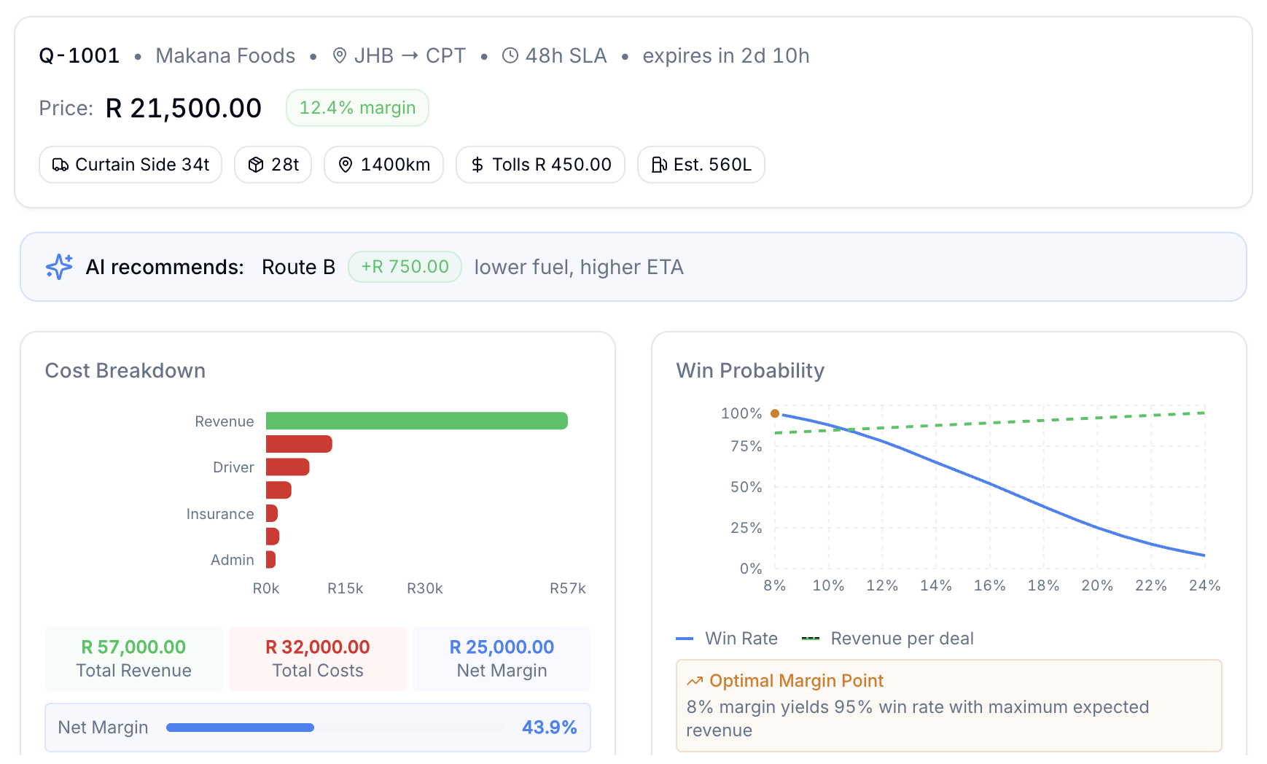This screenshot has height=764, width=1267.
Task: Click the +R 750.00 Route B badge
Action: click(x=405, y=267)
